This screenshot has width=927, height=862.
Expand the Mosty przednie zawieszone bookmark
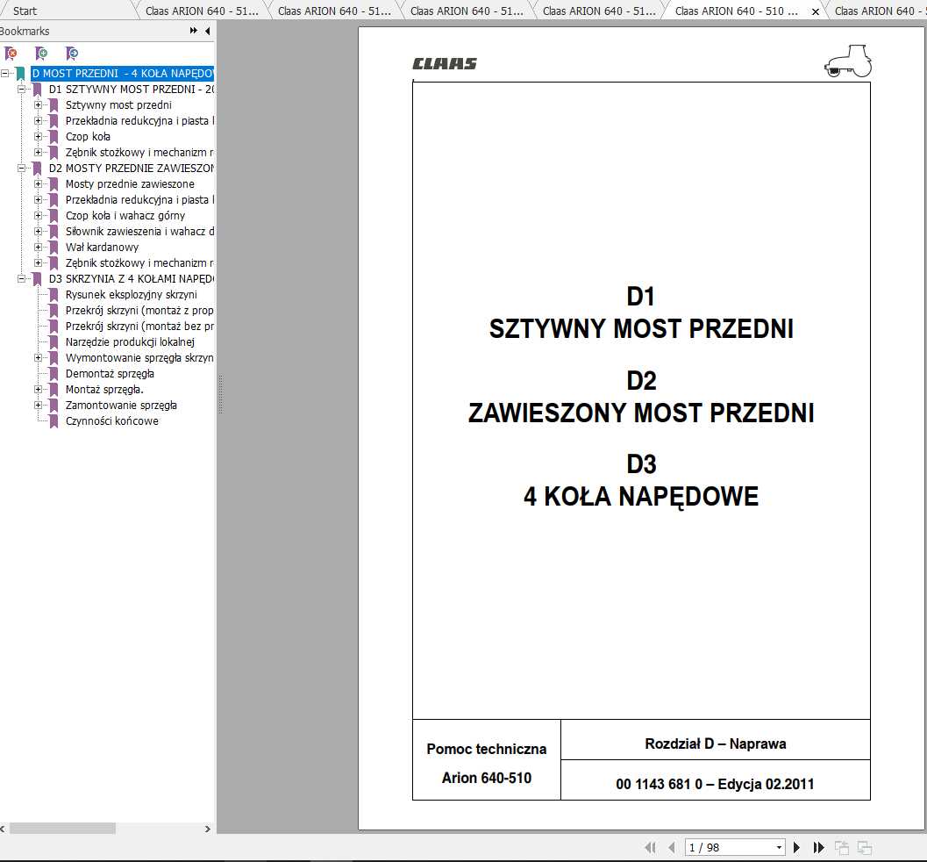[38, 184]
